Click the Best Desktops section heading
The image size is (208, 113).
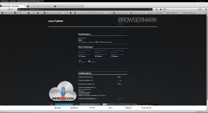point(86,47)
